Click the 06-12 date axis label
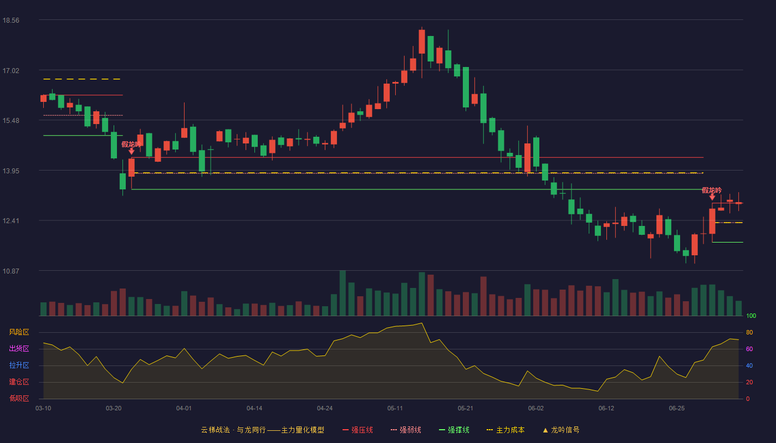 (x=606, y=408)
